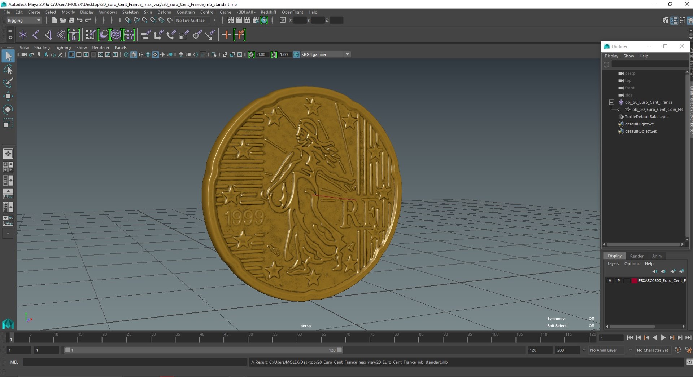Activate the Move tool in toolbox
Viewport: 693px width, 377px height.
[8, 96]
